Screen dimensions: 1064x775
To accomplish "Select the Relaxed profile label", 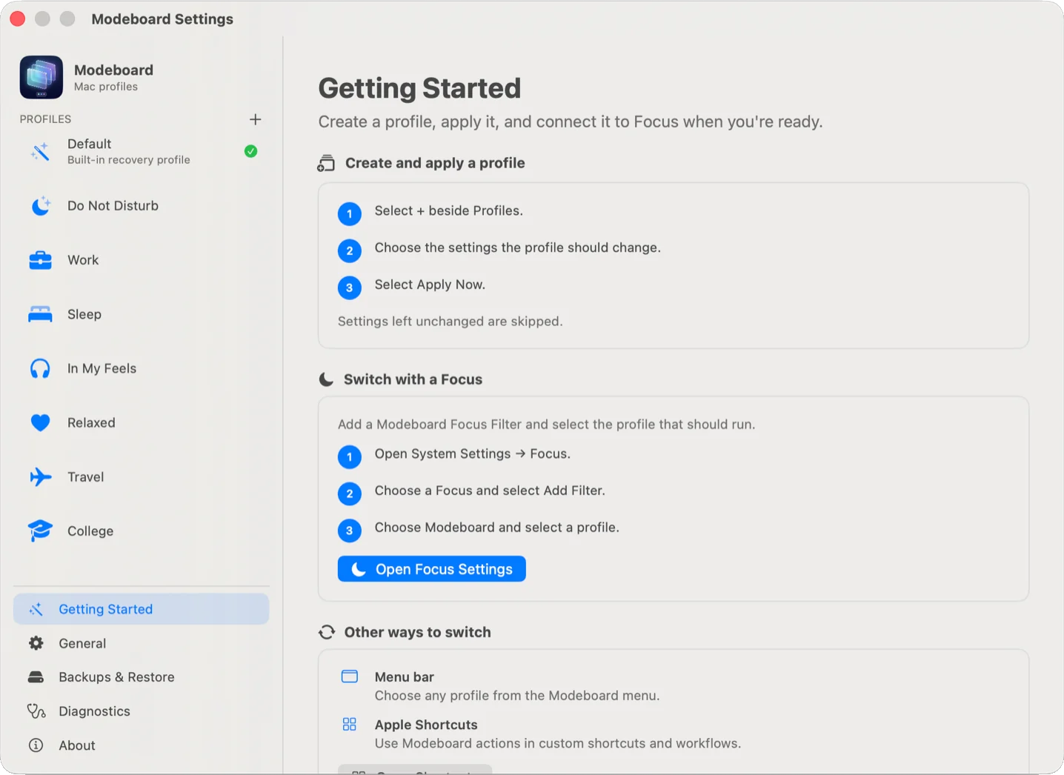I will [91, 422].
